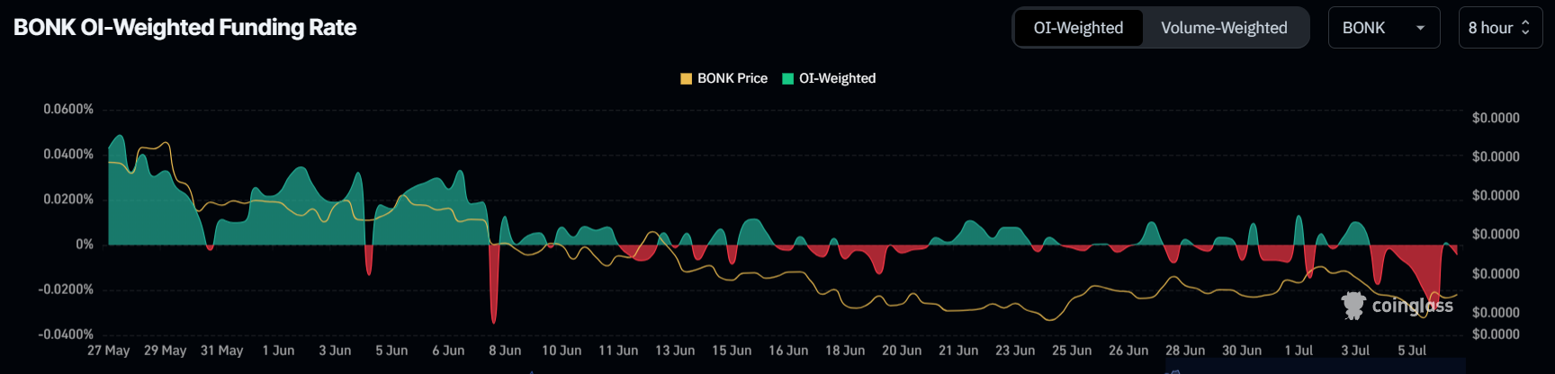Click the 10 Jun date label
This screenshot has height=374, width=1555.
click(x=562, y=350)
